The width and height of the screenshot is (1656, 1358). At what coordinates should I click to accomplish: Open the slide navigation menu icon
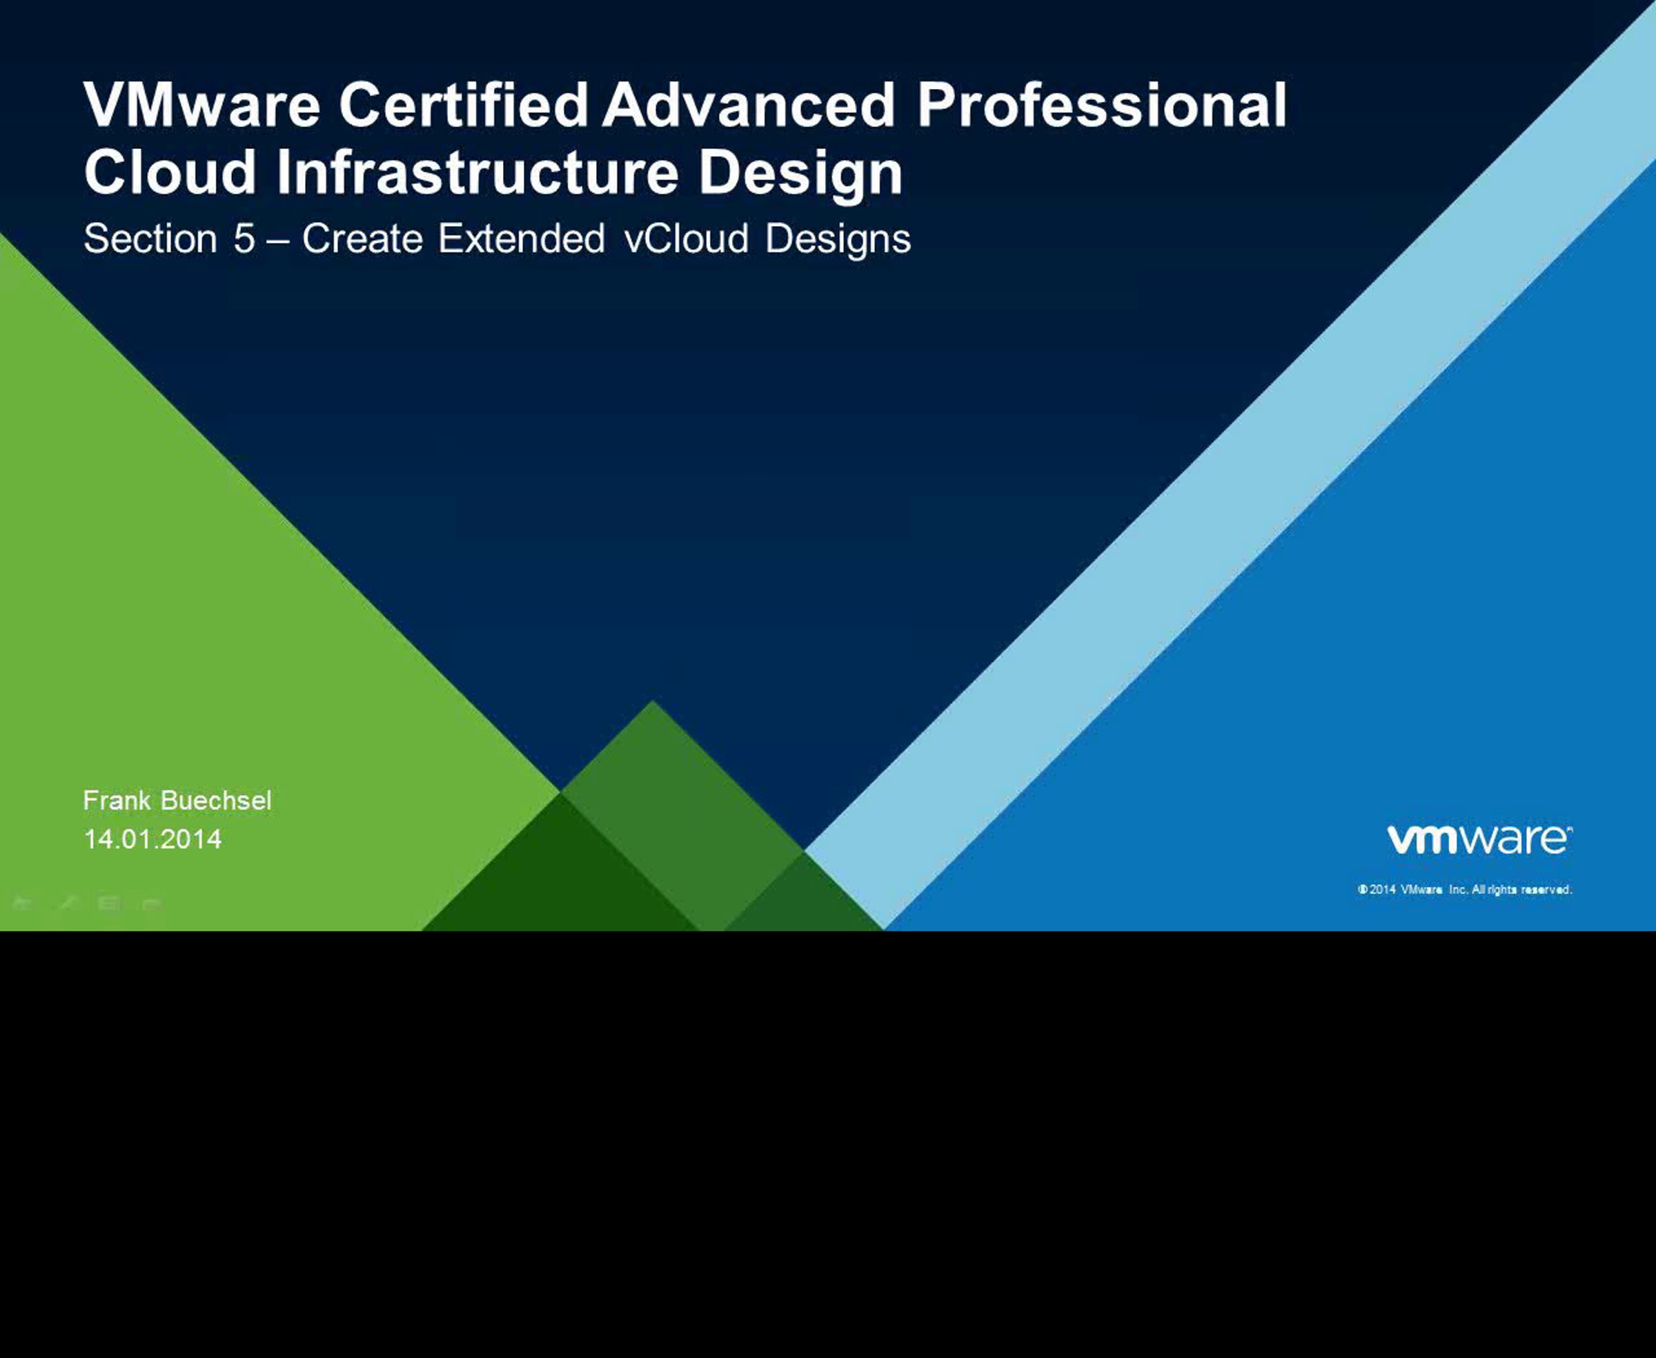109,903
